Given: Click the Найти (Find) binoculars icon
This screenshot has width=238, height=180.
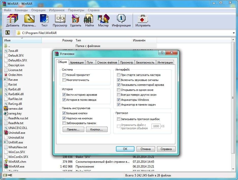Looking at the screenshot, I should 89,19.
